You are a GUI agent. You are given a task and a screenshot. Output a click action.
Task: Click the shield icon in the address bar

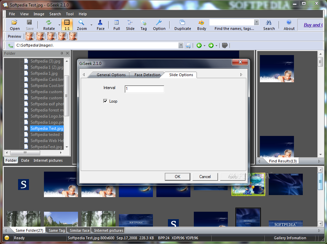[224, 45]
